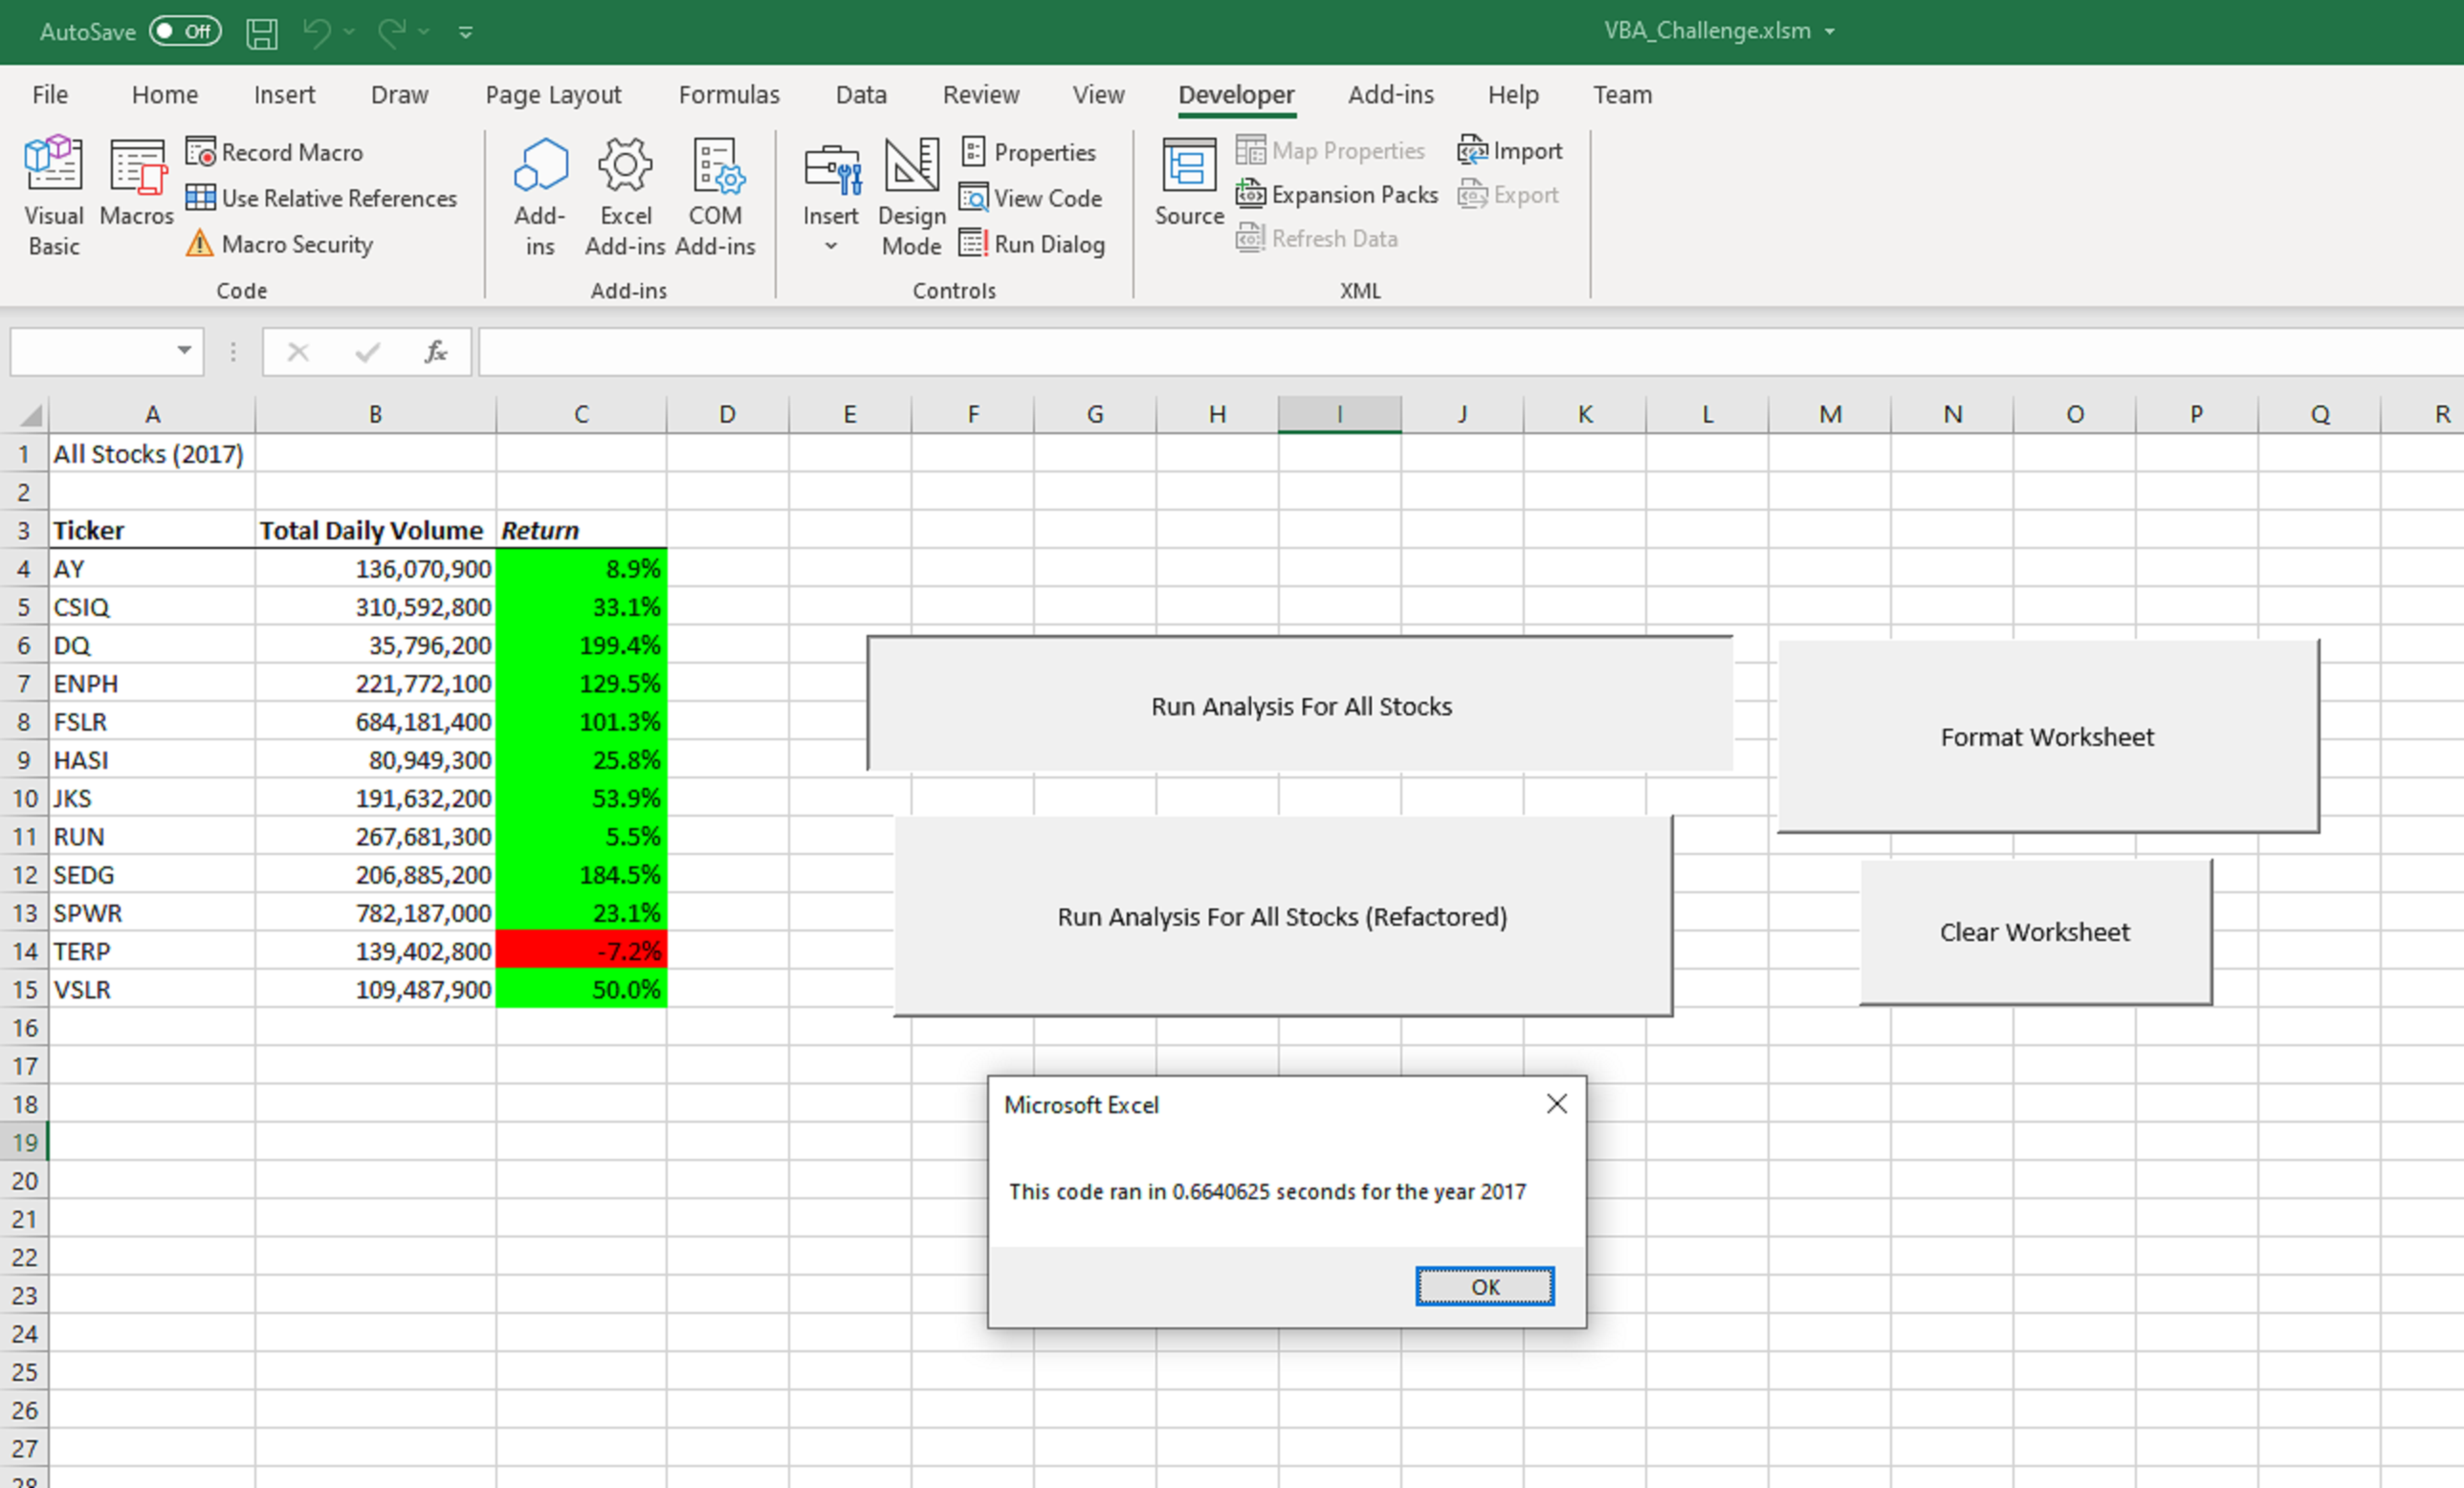This screenshot has width=2464, height=1488.
Task: Open the Add-ins gallery
Action: tap(540, 197)
